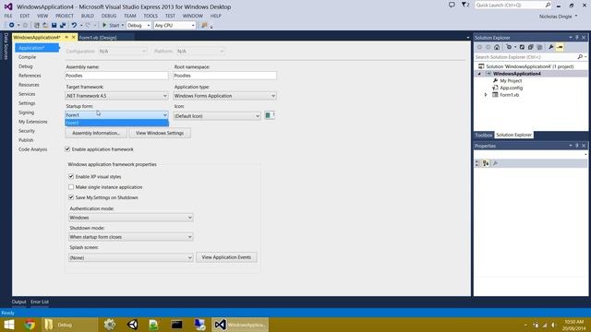Uncheck Enable XP visual styles
This screenshot has height=332, width=591.
[x=71, y=176]
